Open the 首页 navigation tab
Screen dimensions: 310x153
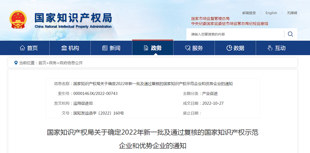pyautogui.click(x=29, y=48)
